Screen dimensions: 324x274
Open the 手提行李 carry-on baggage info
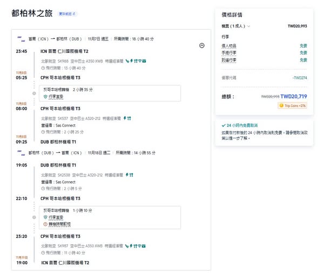229,53
